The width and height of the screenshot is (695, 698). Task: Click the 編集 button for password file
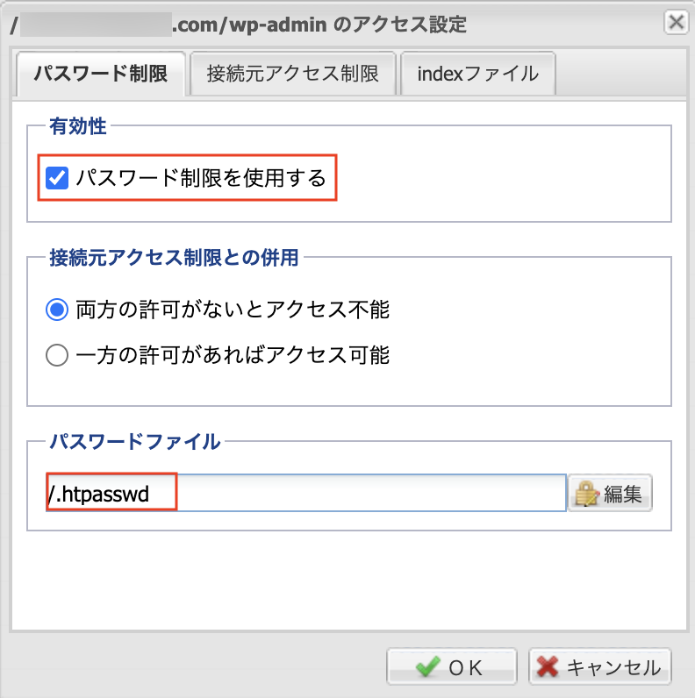pos(611,495)
